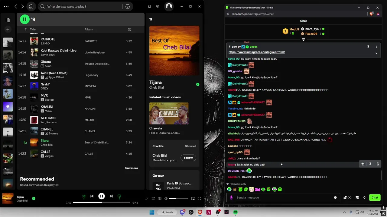Image resolution: width=387 pixels, height=217 pixels.
Task: Click the Send a message field
Action: pos(283,197)
